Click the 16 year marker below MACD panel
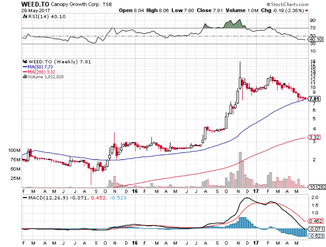This screenshot has width=326, height=247. pyautogui.click(x=135, y=243)
